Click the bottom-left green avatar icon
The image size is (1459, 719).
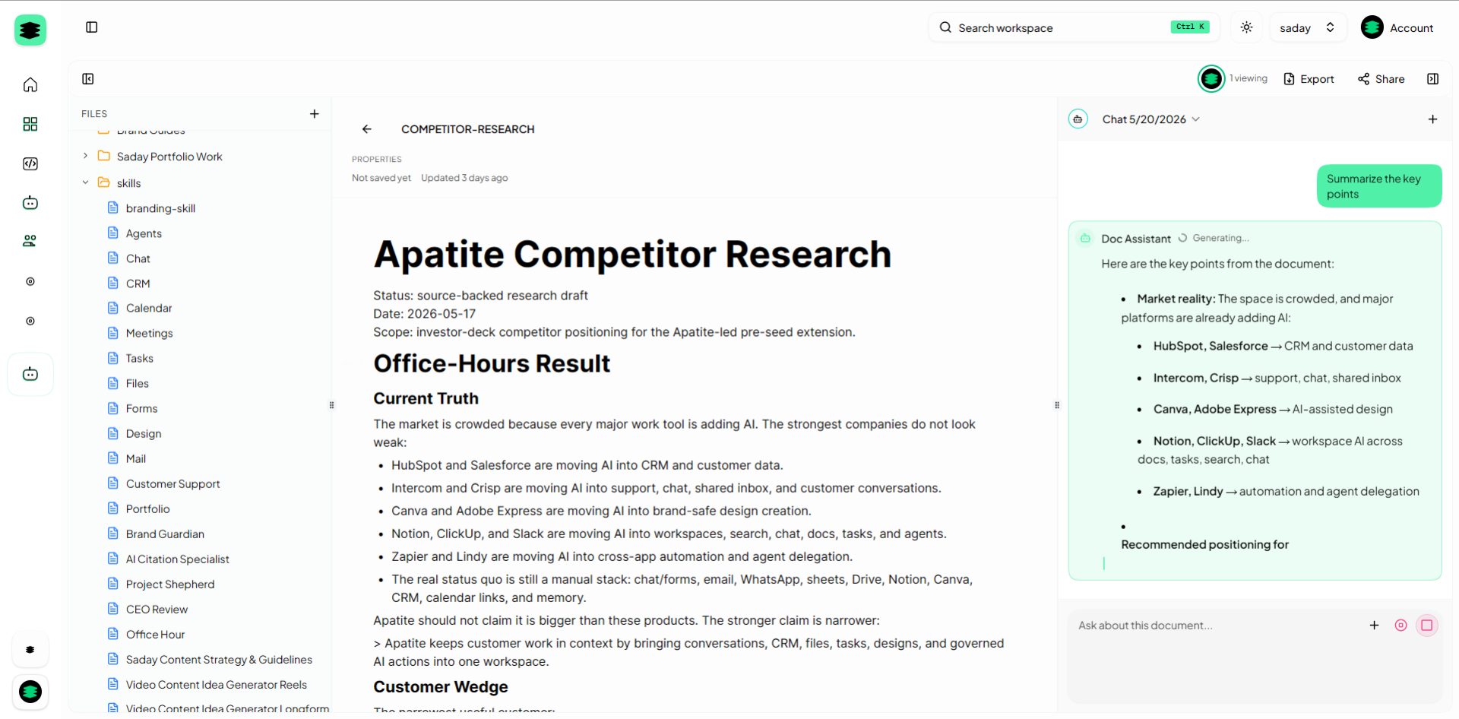click(30, 692)
